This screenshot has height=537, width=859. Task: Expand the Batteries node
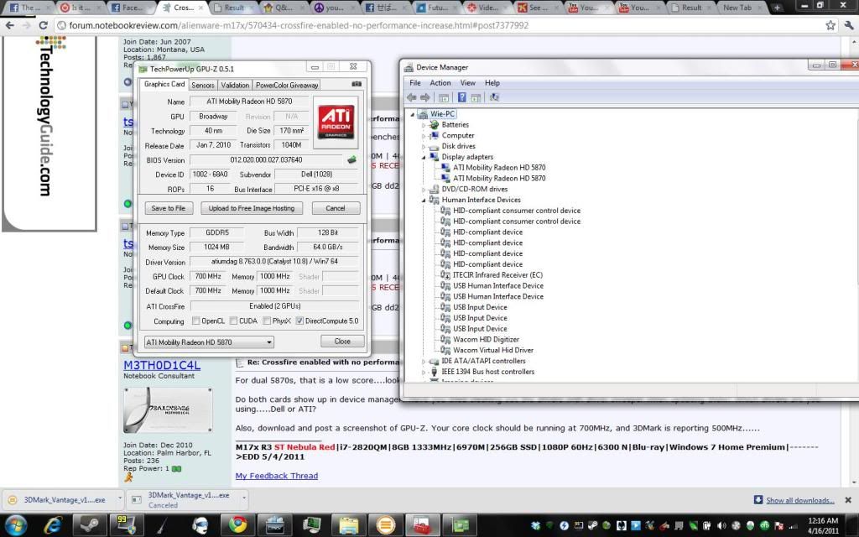point(424,125)
